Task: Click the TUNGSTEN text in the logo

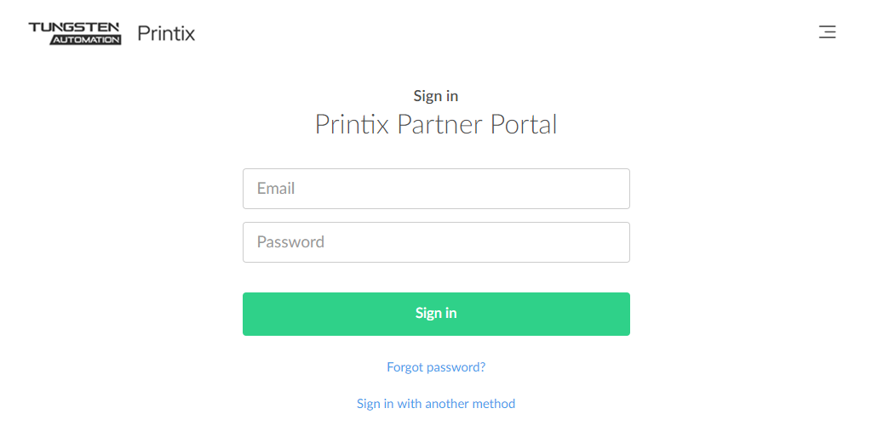Action: 75,27
